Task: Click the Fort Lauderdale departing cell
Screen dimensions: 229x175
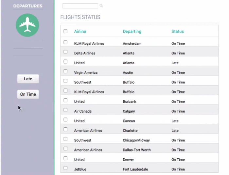Action: [x=135, y=169]
